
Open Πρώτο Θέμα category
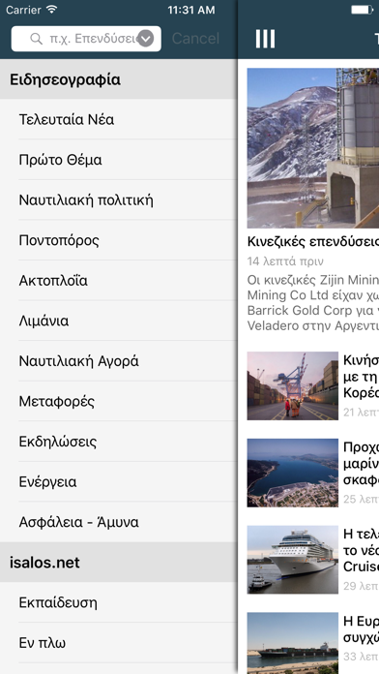[x=118, y=160]
